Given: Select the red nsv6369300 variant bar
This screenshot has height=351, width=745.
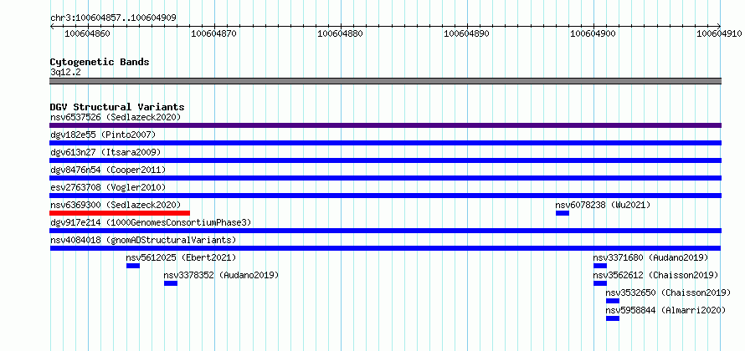Looking at the screenshot, I should [120, 213].
